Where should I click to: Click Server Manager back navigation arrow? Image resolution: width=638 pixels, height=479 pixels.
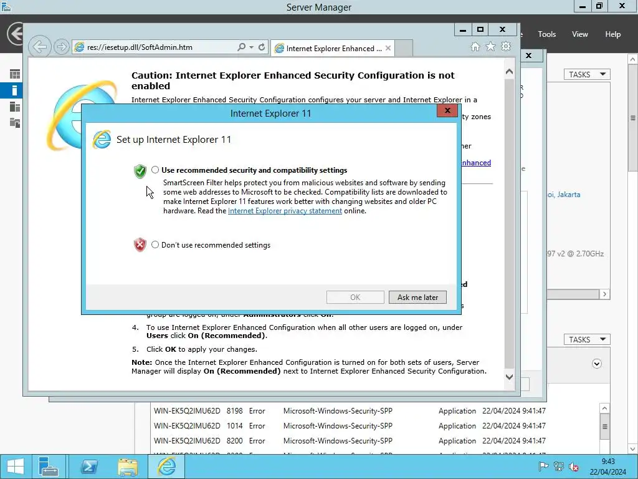15,34
